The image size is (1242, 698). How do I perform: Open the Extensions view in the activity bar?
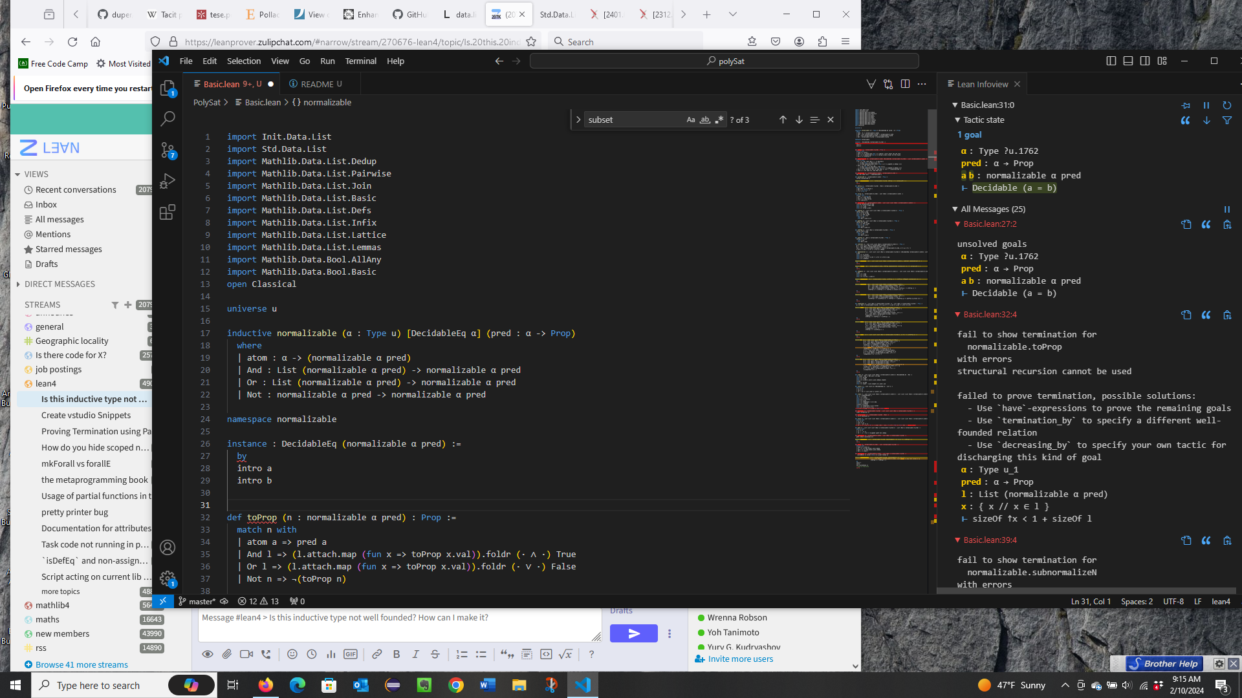click(168, 212)
